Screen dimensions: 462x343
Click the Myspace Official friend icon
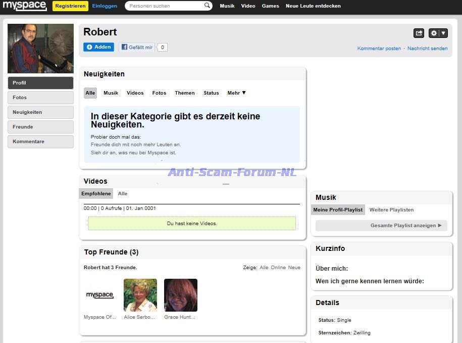100,295
